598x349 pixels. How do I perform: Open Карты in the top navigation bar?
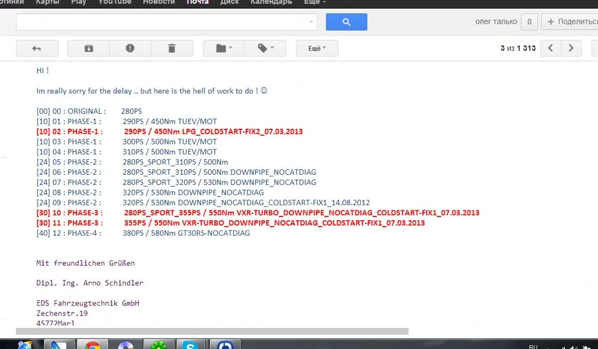[47, 2]
